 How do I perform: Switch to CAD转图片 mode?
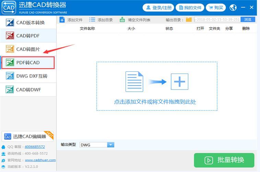coord(28,49)
